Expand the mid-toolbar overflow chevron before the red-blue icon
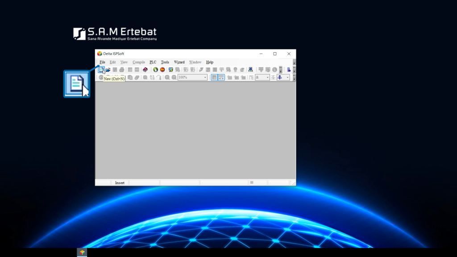Screen dimensions: 457x257 (281, 70)
